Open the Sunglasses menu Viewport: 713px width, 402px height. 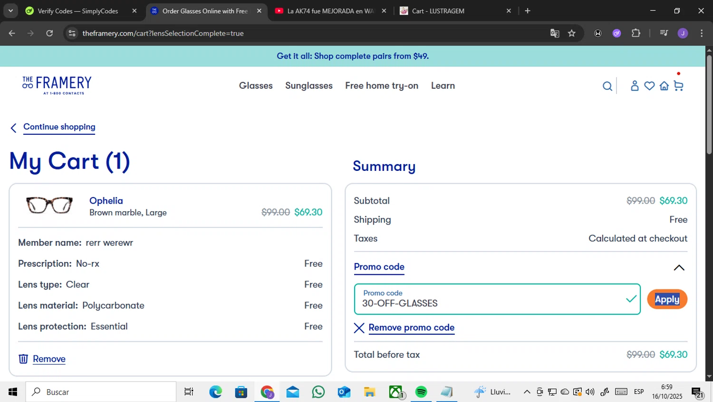point(309,86)
